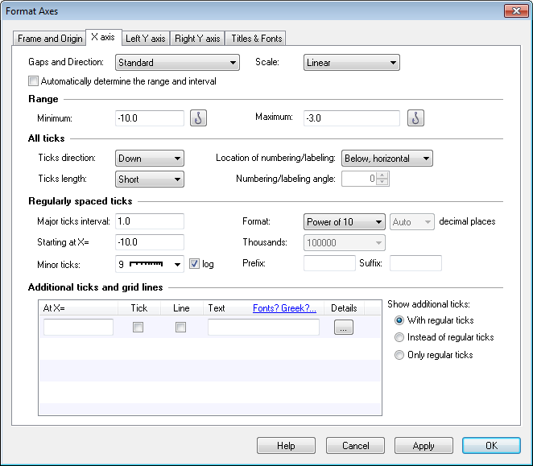Enable automatic range and interval checkbox
This screenshot has width=533, height=466.
point(34,81)
